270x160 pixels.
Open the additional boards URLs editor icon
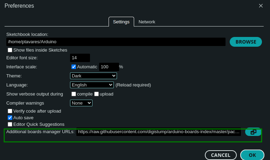click(253, 132)
